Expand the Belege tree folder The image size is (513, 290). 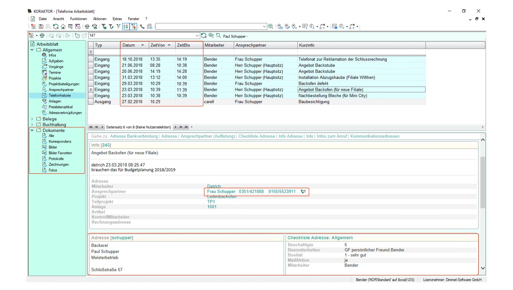point(32,119)
